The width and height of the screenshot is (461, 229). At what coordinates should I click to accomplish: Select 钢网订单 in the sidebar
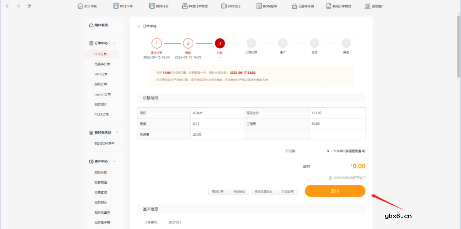point(101,84)
